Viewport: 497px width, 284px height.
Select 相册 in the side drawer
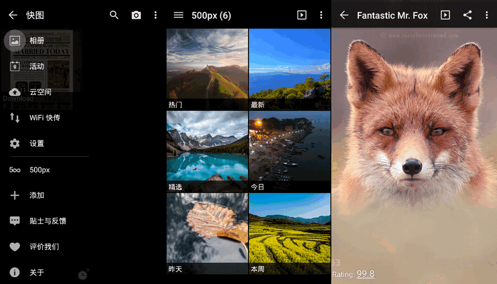[37, 40]
